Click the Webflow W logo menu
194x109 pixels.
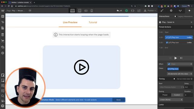(3, 11)
